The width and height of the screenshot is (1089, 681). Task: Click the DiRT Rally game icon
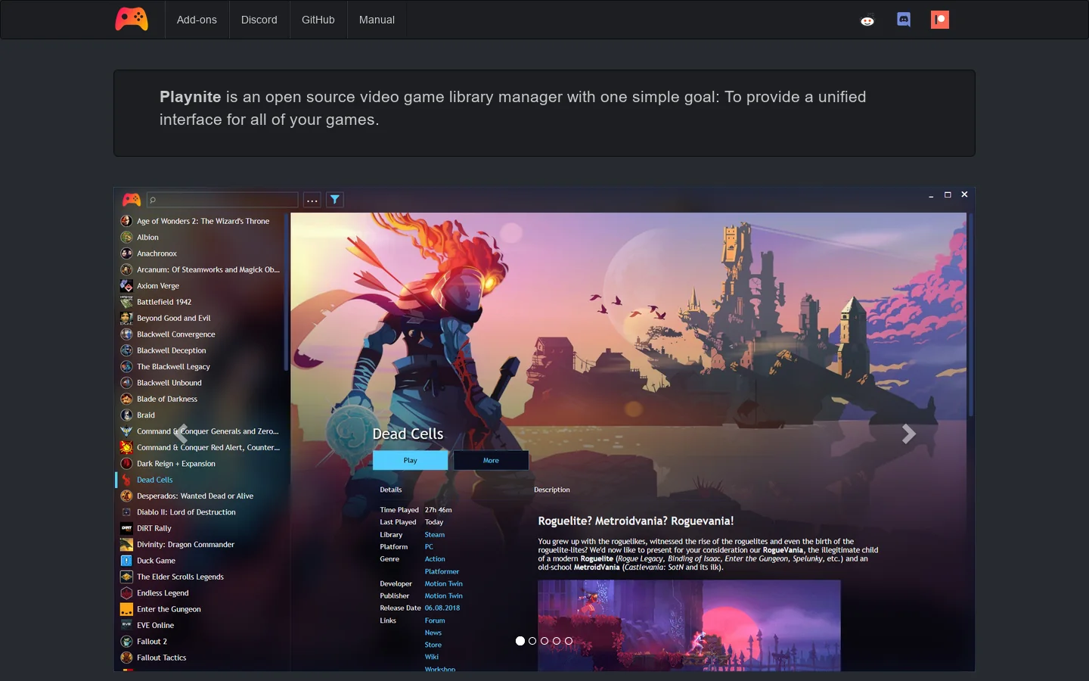[x=126, y=528]
